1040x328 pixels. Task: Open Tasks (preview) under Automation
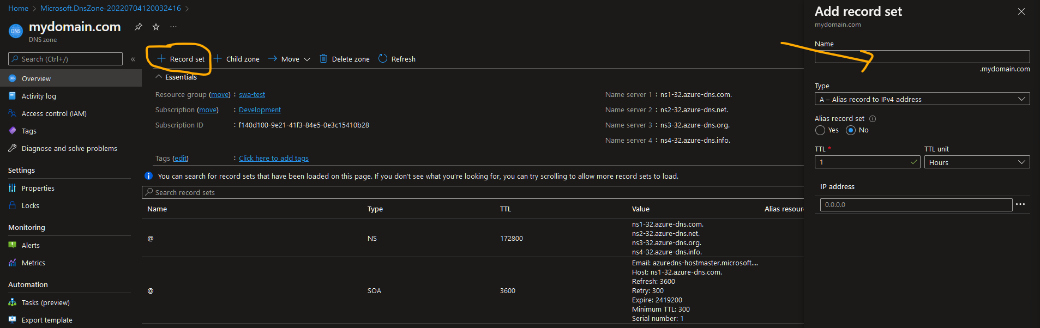pyautogui.click(x=45, y=302)
